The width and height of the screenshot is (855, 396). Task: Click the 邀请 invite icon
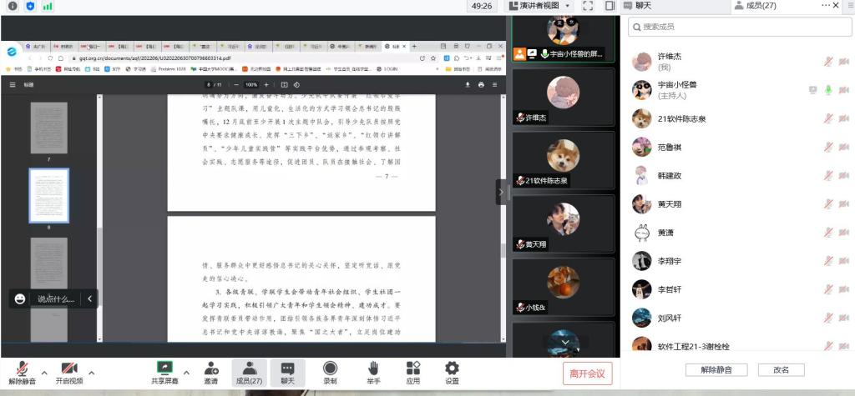(x=211, y=373)
